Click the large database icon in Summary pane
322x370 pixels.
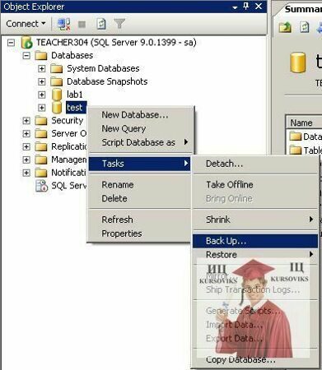point(298,62)
